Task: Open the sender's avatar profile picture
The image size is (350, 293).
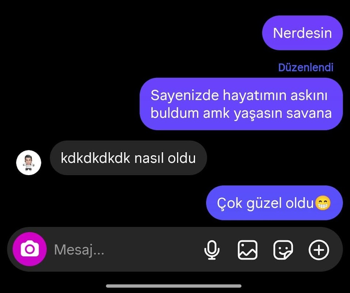Action: coord(28,163)
